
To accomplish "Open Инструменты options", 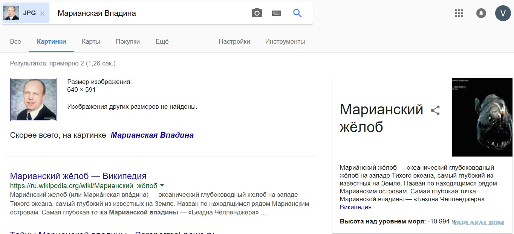I will [285, 42].
